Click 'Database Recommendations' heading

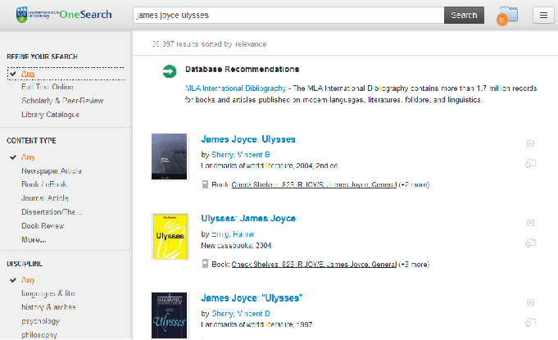243,70
